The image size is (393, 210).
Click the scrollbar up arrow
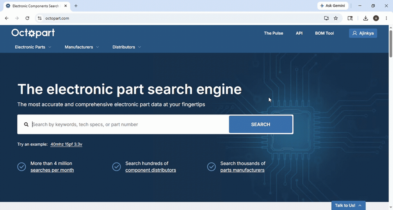tap(391, 27)
